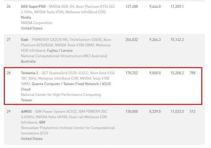The image size is (211, 148).
Task: Select the 798 power value
Action: pyautogui.click(x=193, y=73)
